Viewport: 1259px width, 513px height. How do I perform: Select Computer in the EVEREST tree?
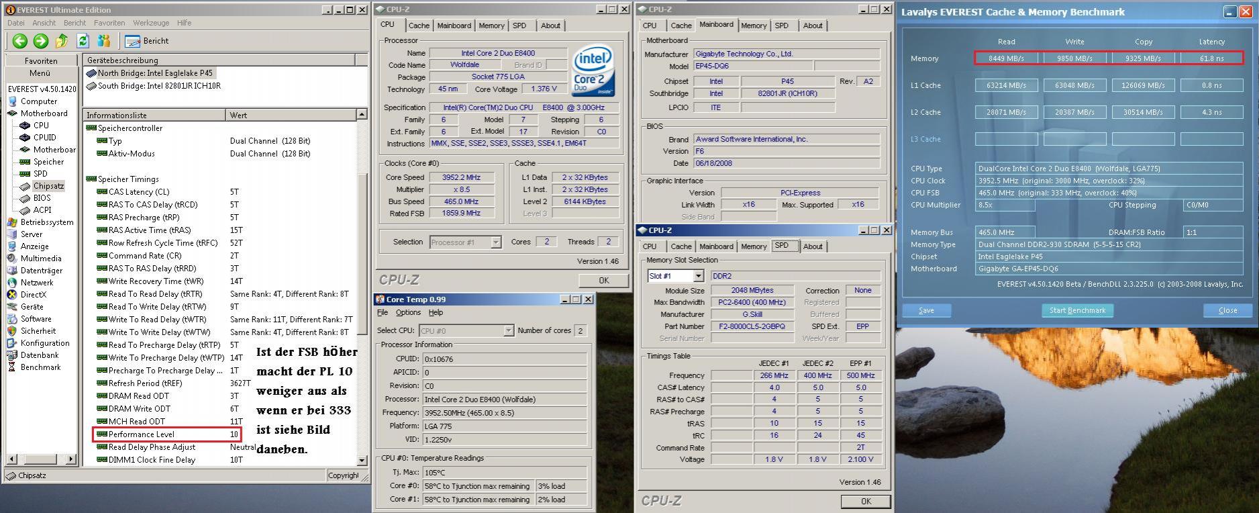[39, 101]
